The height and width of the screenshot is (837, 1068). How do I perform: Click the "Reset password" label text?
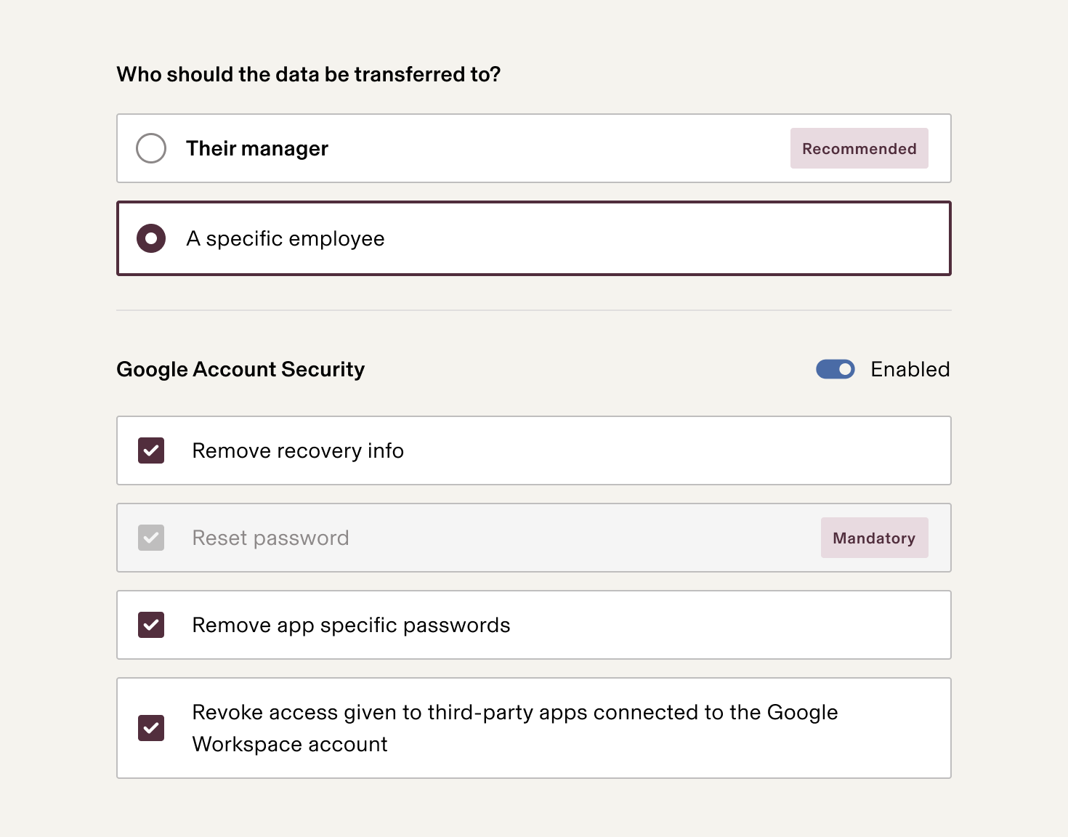click(270, 538)
